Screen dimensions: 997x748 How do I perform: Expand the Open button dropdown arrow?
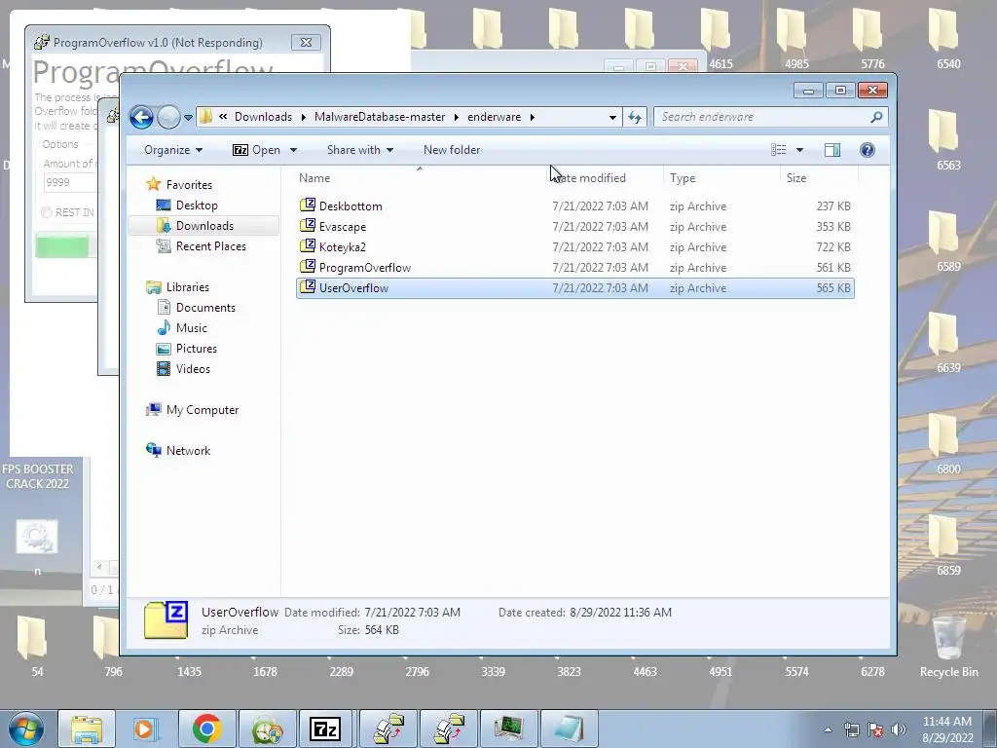(293, 150)
